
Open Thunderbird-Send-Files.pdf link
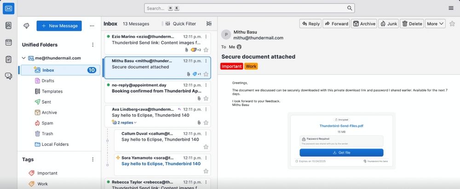pos(341,126)
